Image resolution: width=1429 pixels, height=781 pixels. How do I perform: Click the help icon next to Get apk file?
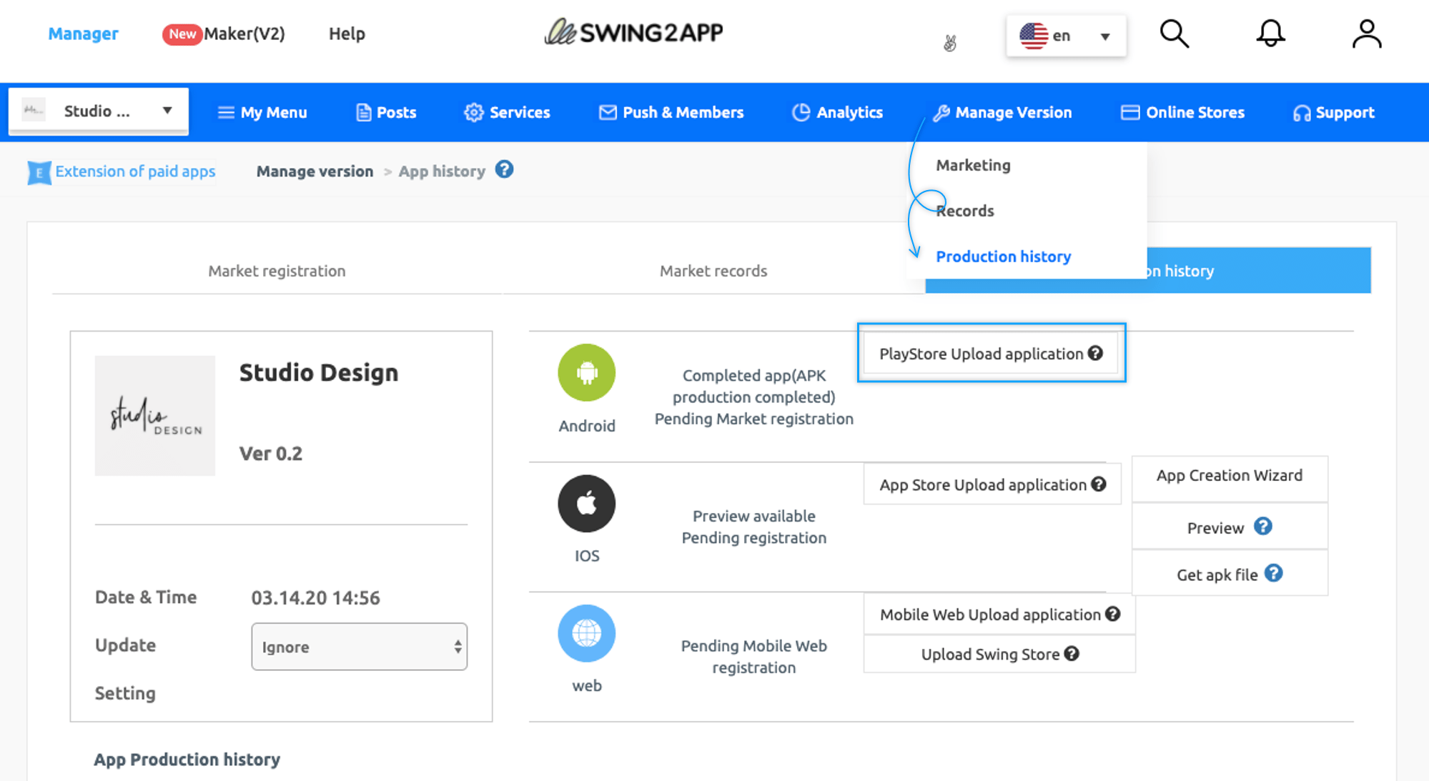click(1273, 573)
